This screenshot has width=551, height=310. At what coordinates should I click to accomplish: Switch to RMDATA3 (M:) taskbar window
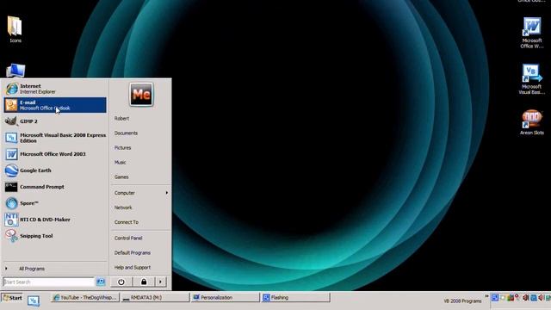(x=155, y=298)
